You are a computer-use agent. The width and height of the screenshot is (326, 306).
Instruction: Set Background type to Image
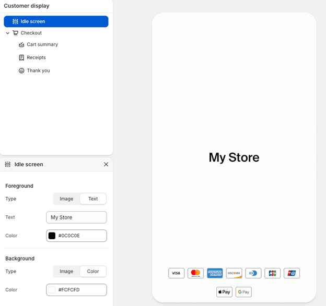tap(66, 272)
